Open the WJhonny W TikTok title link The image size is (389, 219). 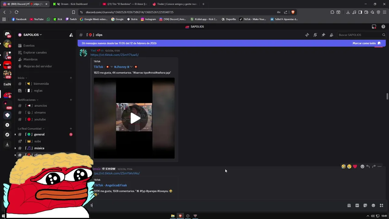115,67
